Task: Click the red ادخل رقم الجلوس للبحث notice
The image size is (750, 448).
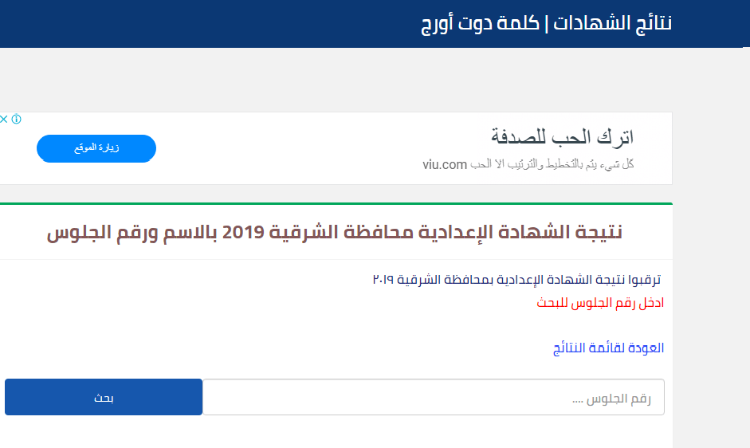Action: click(x=600, y=302)
